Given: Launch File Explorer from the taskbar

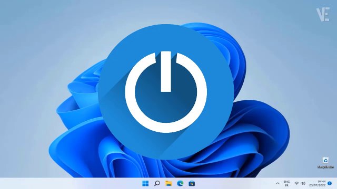Looking at the screenshot, I should pos(168,183).
